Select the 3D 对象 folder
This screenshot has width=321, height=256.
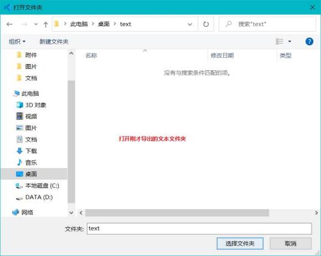coord(31,105)
